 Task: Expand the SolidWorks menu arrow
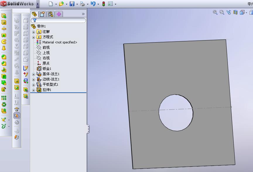(x=37, y=4)
